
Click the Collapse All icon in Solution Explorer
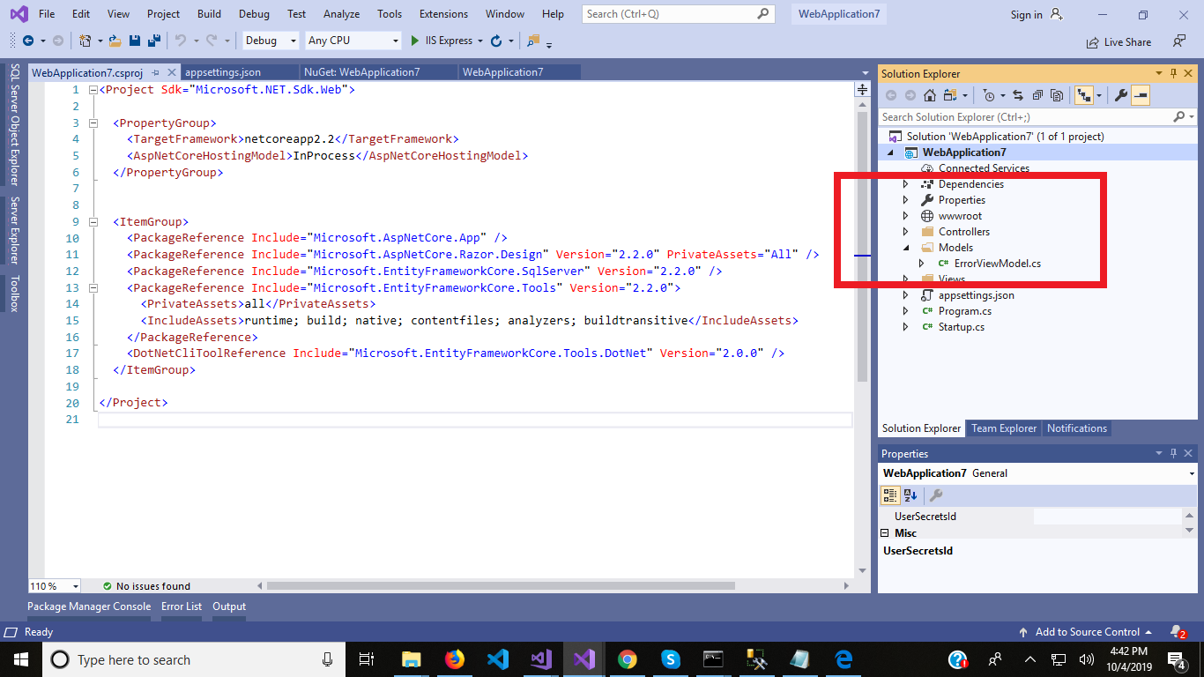pos(1037,95)
